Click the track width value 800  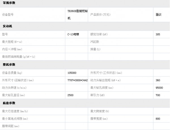[158, 118]
